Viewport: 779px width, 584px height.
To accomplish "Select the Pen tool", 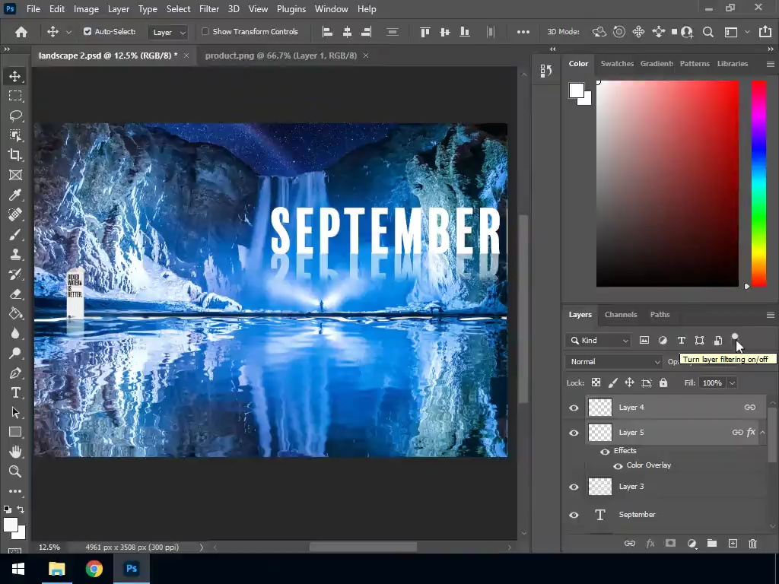I will pos(15,373).
